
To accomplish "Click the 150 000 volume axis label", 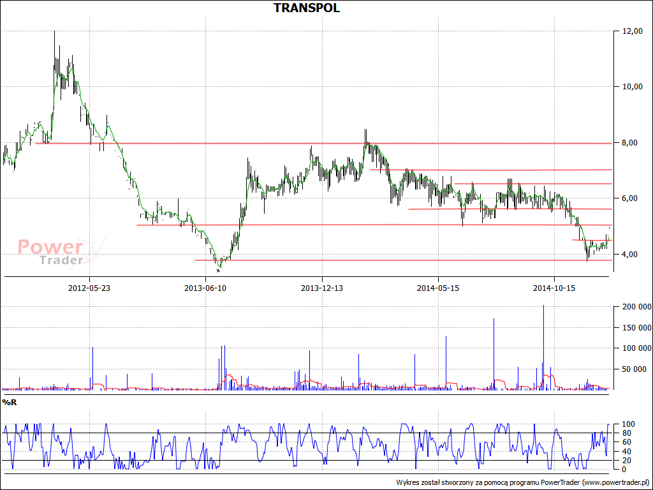I will 637,328.
